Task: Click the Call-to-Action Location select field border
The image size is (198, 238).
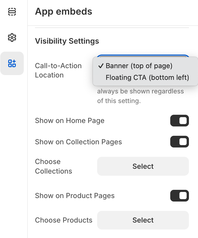Action: pyautogui.click(x=143, y=56)
